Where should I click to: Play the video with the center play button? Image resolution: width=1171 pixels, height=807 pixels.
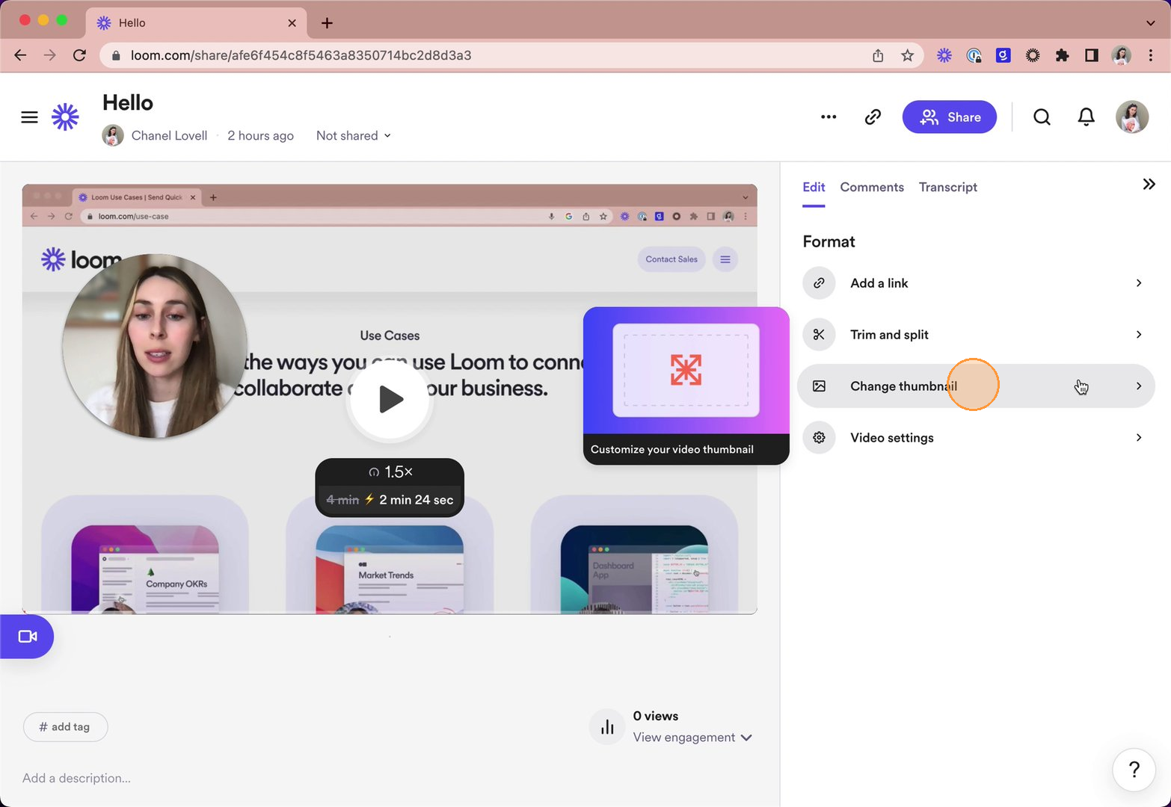390,399
